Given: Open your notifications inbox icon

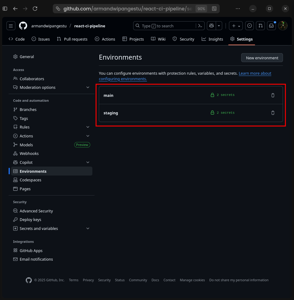Looking at the screenshot, I should pyautogui.click(x=271, y=26).
